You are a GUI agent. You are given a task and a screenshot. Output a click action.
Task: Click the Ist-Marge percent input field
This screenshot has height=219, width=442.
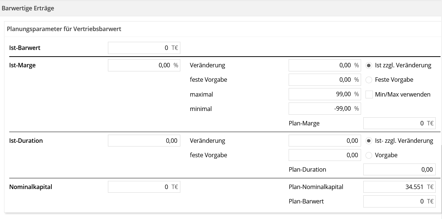point(144,65)
